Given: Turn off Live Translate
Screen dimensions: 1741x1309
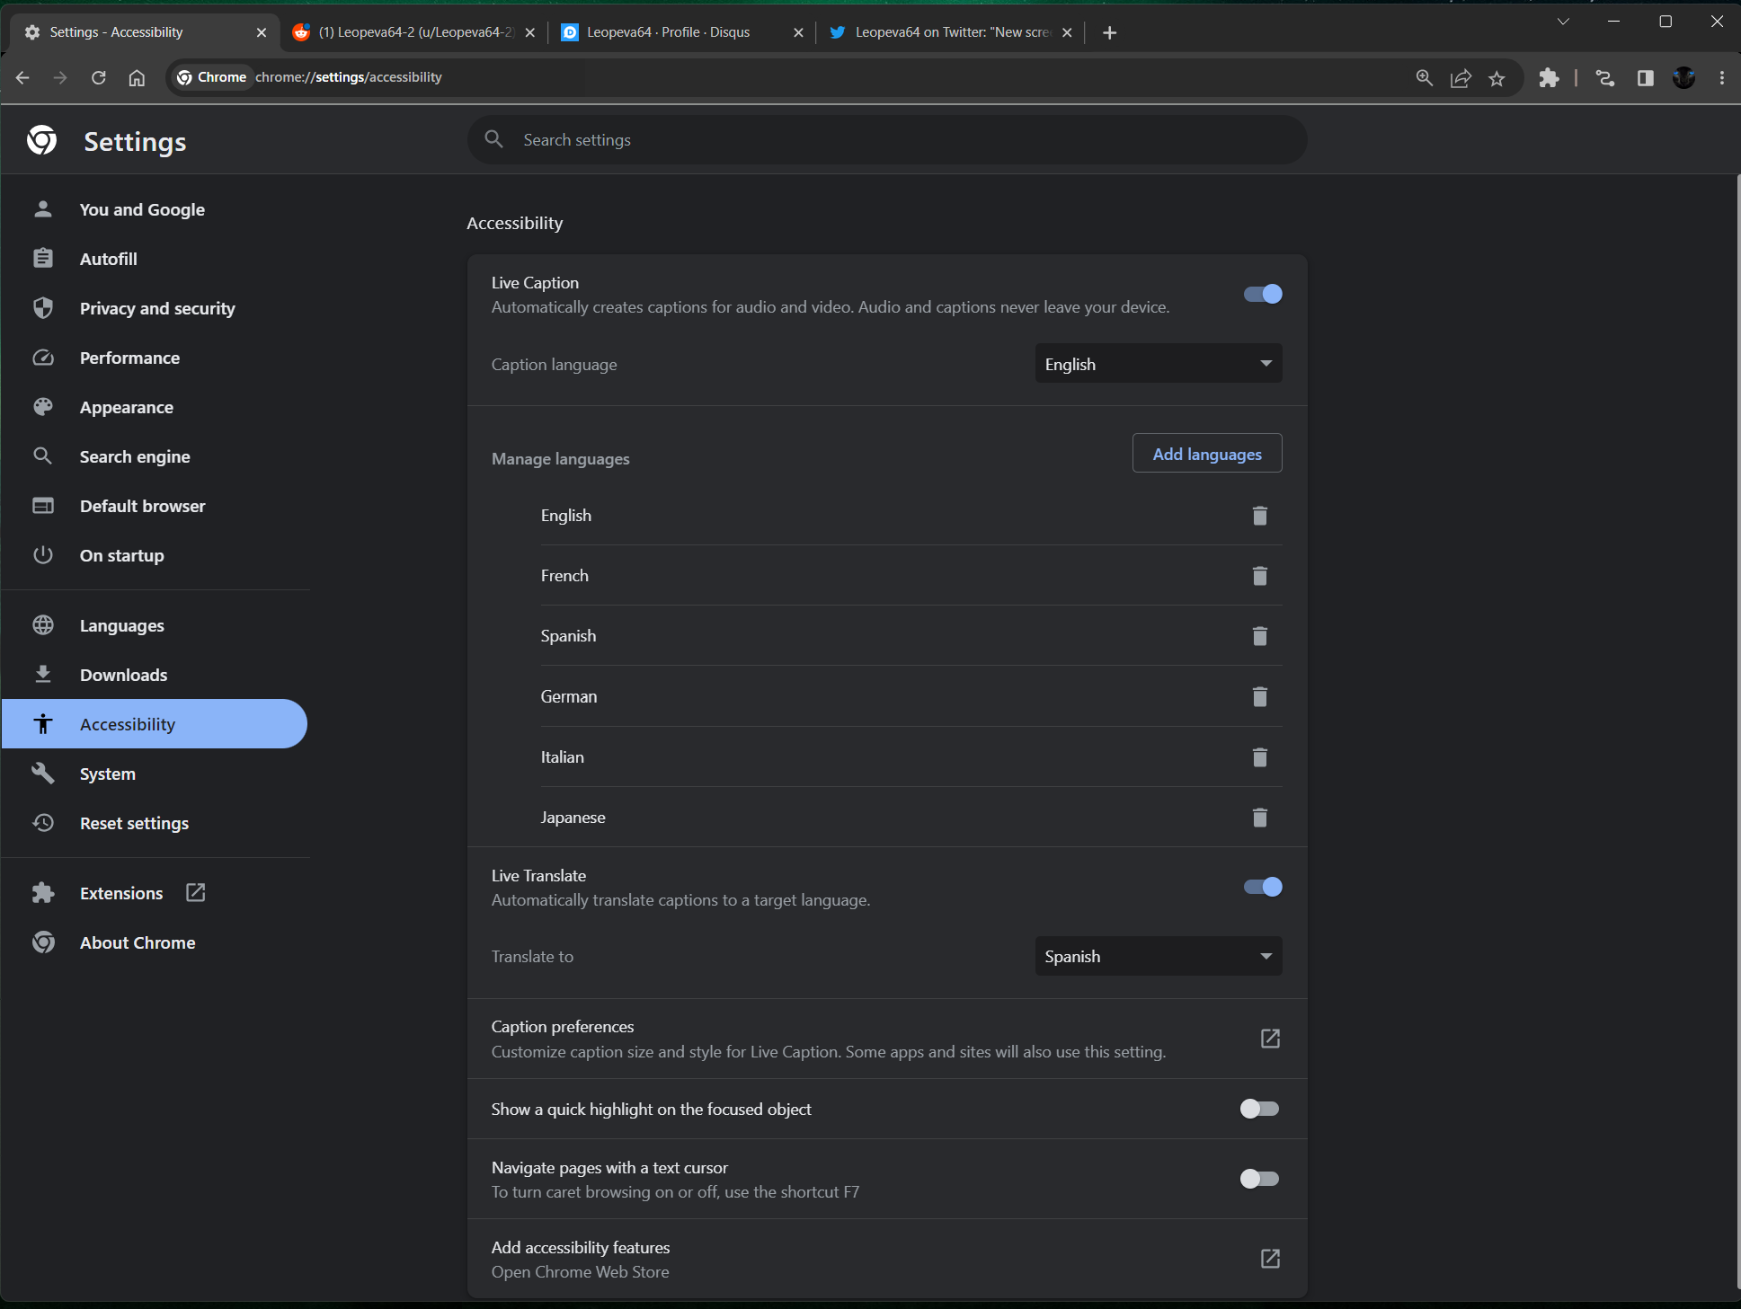Looking at the screenshot, I should point(1261,887).
